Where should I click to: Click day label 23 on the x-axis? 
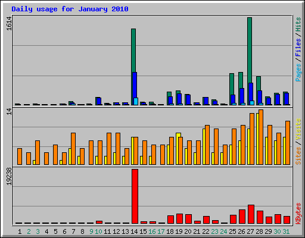point(214,231)
